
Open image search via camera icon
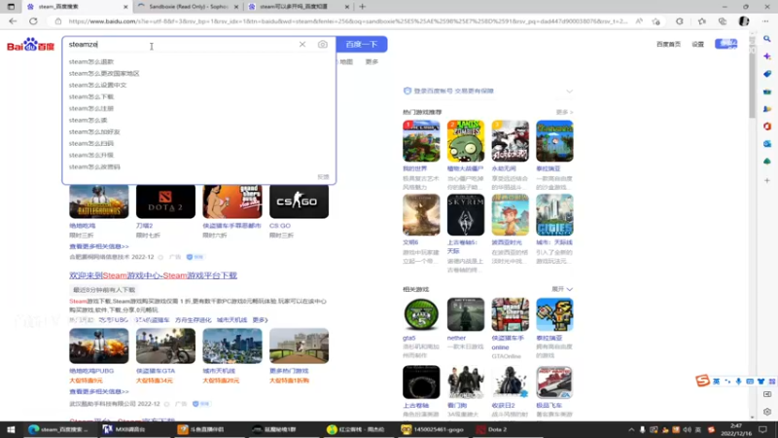(323, 44)
